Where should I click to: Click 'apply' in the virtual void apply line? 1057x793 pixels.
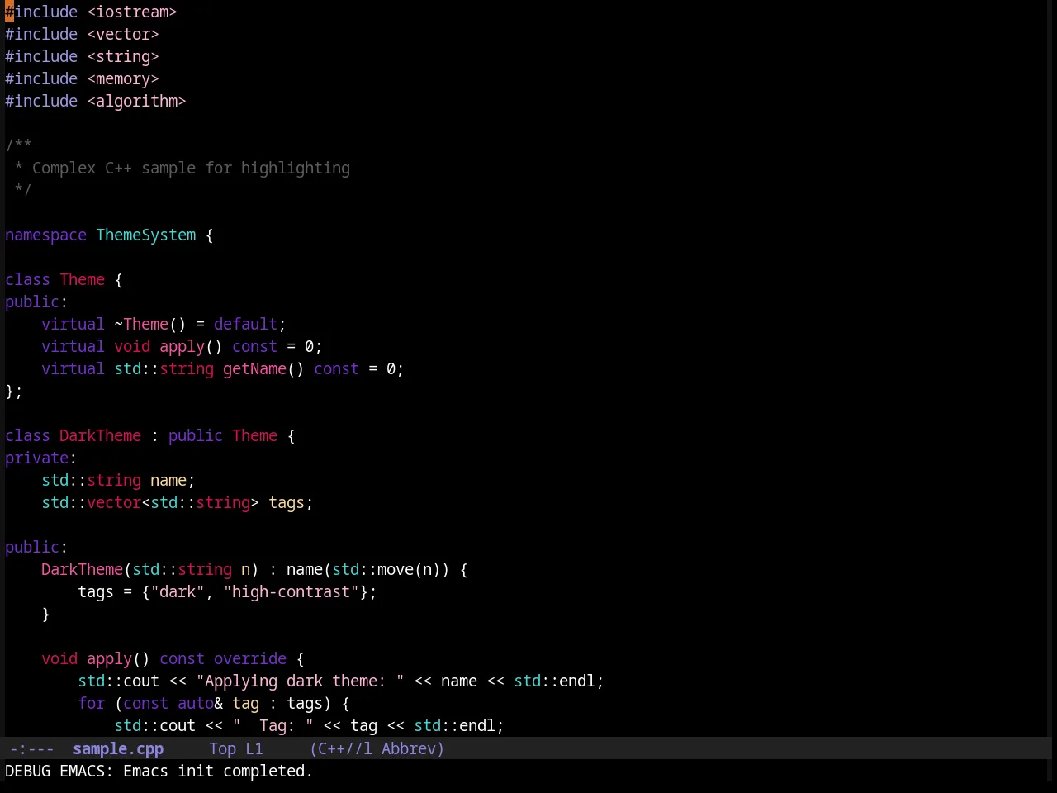[x=182, y=347]
